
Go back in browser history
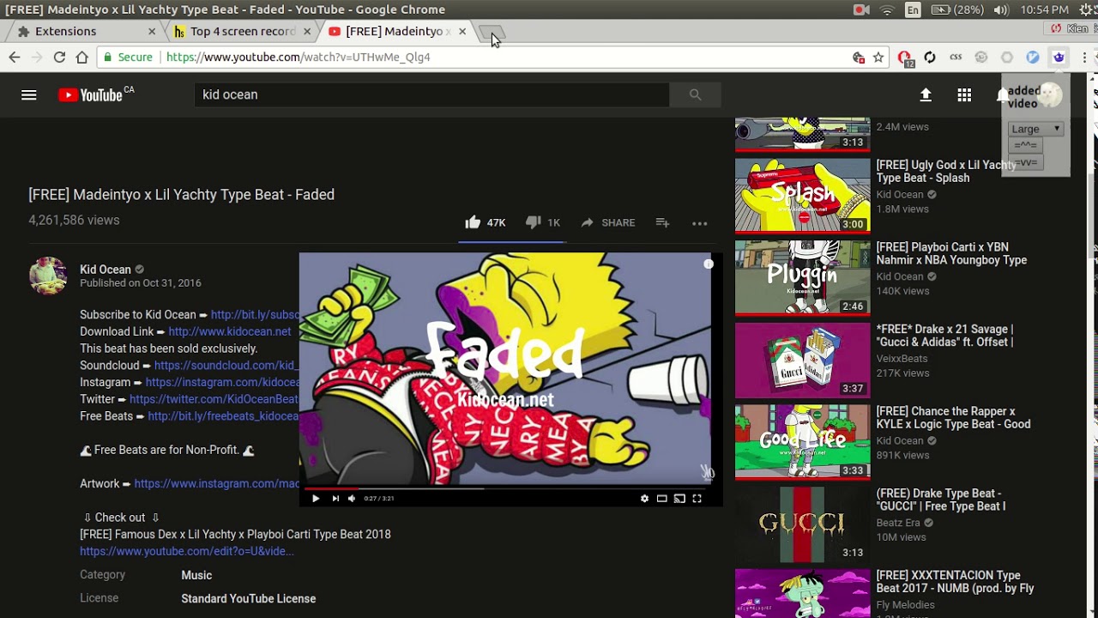click(x=15, y=57)
